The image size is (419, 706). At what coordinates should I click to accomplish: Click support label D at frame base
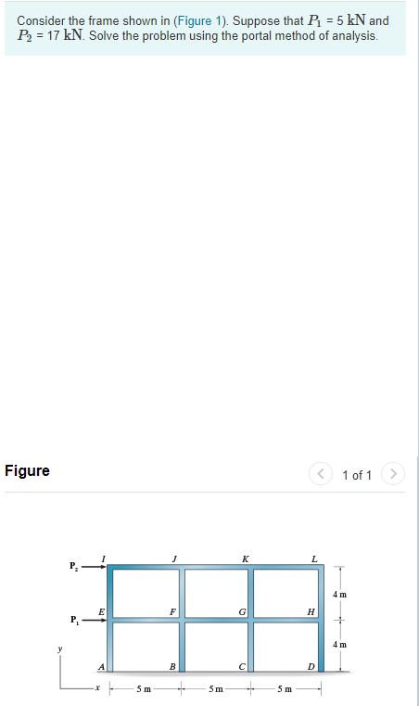(311, 667)
